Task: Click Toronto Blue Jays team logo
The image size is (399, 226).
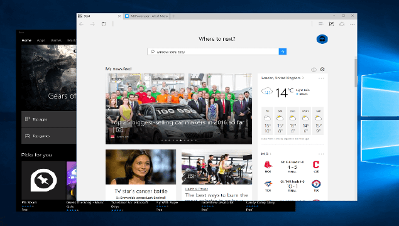Action: [268, 184]
